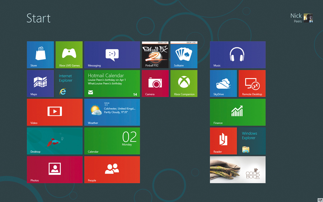The image size is (323, 202).
Task: Switch to the Desktop tile
Action: (x=55, y=141)
